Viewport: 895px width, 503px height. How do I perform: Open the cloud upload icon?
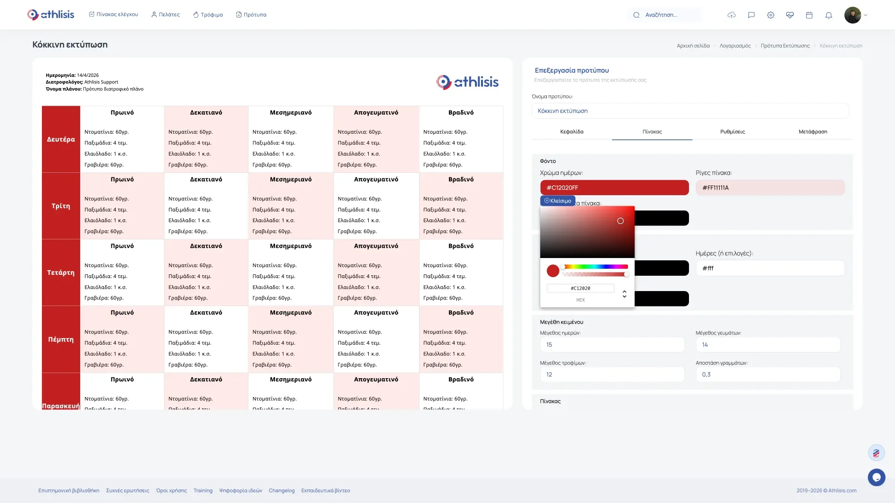[x=731, y=15]
